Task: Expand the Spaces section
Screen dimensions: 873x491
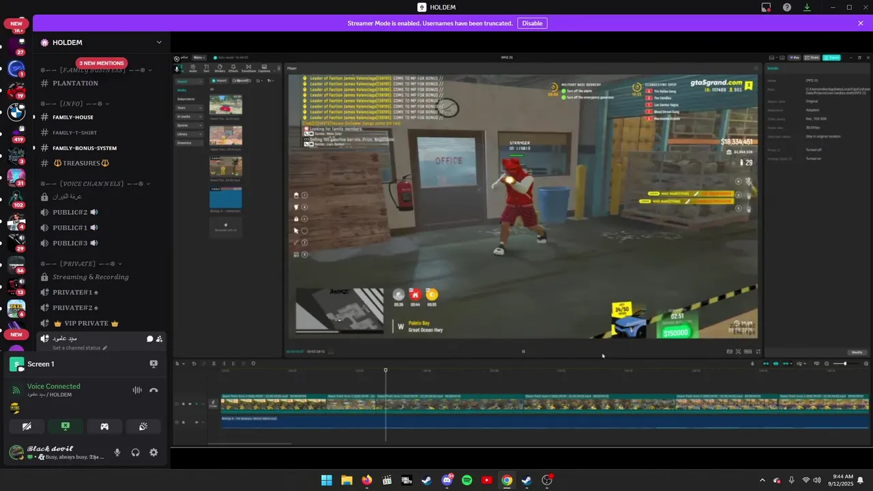Action: pos(189,125)
